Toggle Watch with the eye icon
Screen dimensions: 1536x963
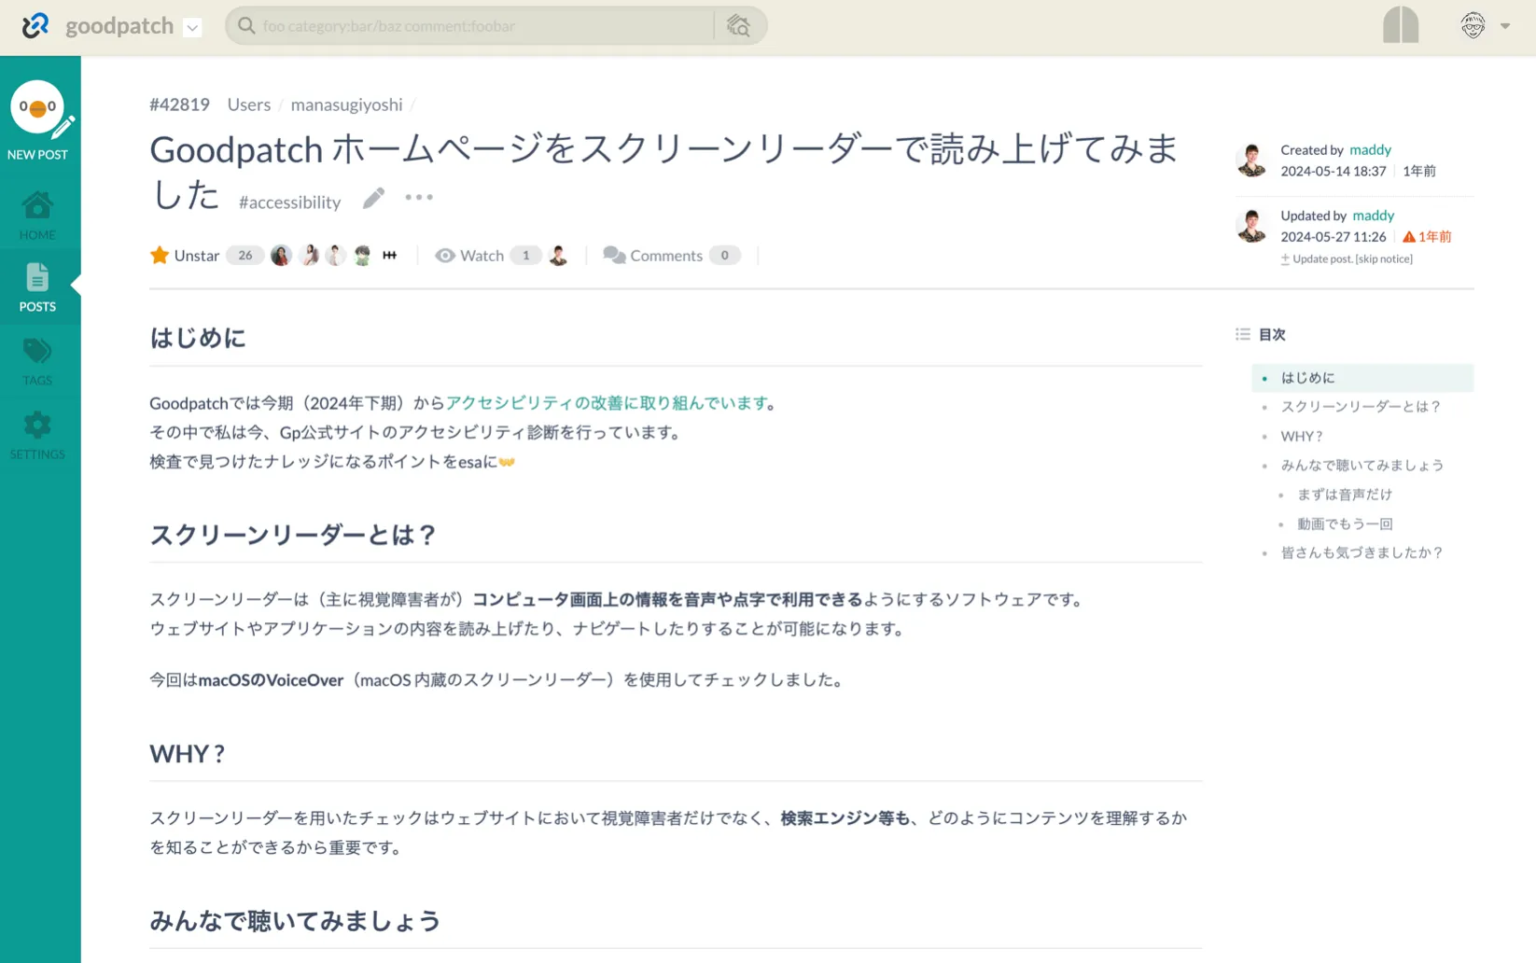pyautogui.click(x=469, y=256)
